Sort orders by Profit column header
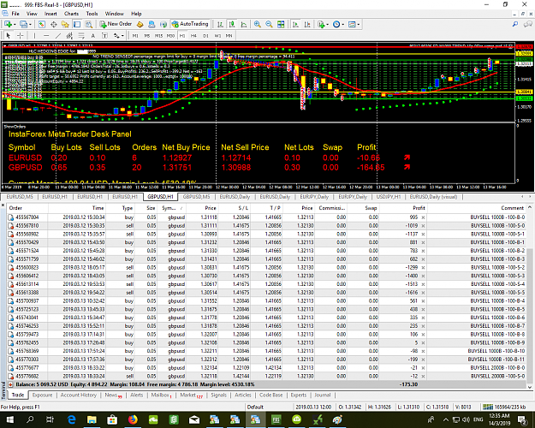Screen dimensions: 535x428 [x=419, y=208]
